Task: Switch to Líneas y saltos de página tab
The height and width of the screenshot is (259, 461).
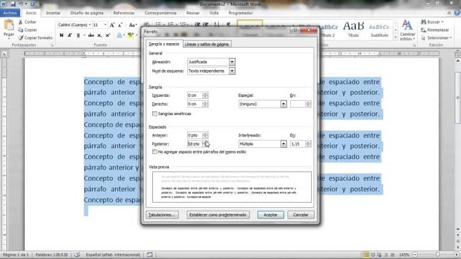Action: 207,44
